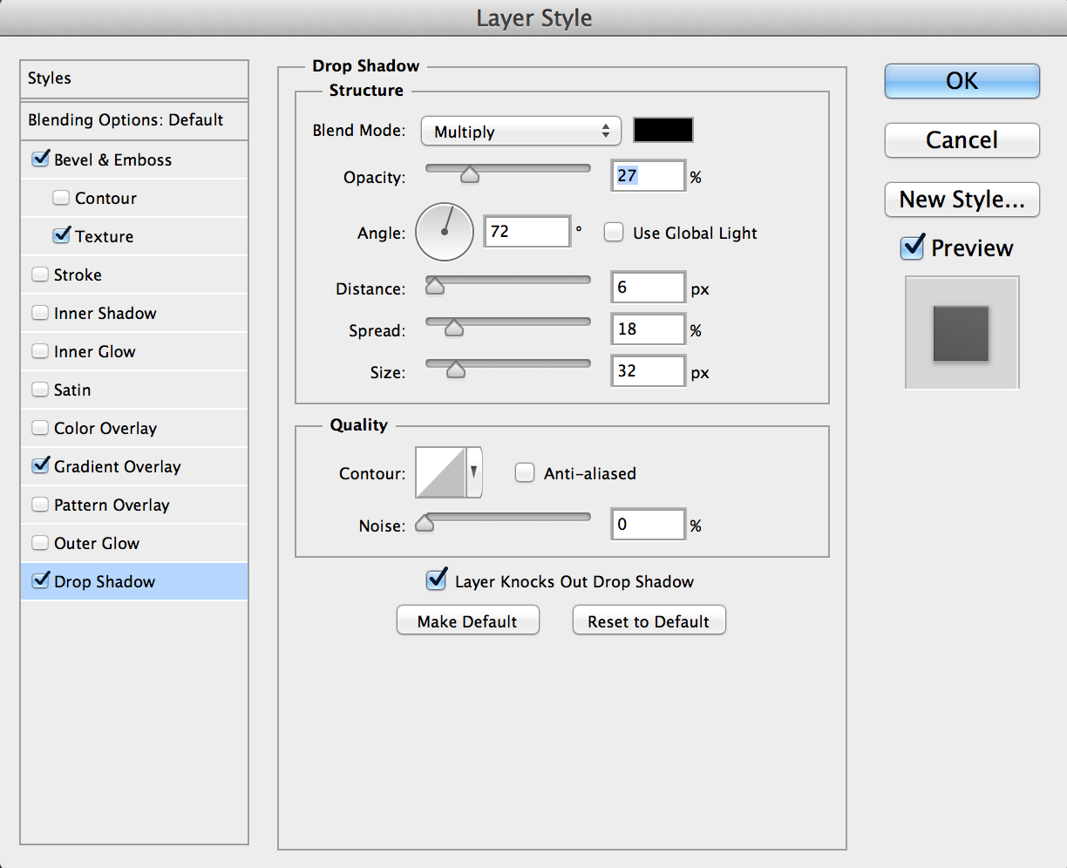Enable the Stroke effect checkbox
Screen dimensions: 1067x868
point(40,275)
